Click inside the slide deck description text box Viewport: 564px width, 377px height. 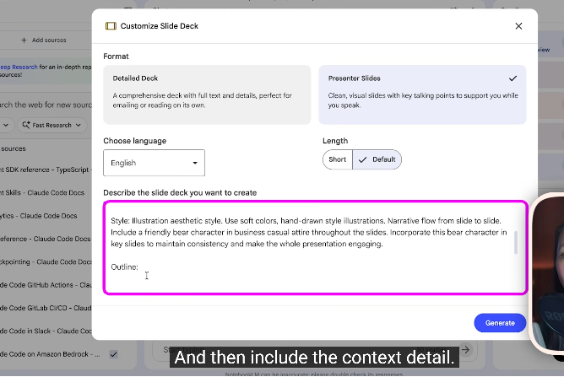point(315,248)
